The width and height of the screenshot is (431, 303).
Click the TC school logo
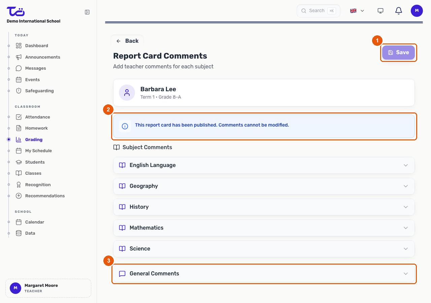click(x=16, y=11)
